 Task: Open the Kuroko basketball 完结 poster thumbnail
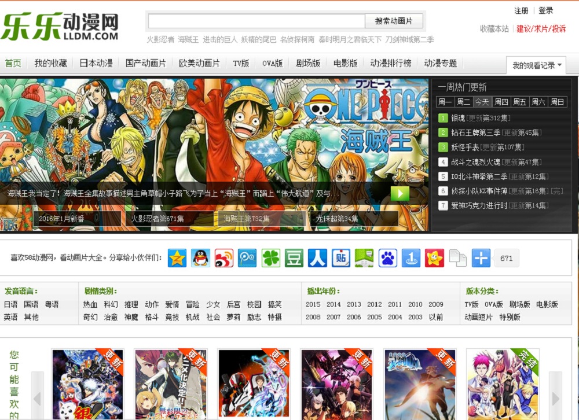click(503, 384)
